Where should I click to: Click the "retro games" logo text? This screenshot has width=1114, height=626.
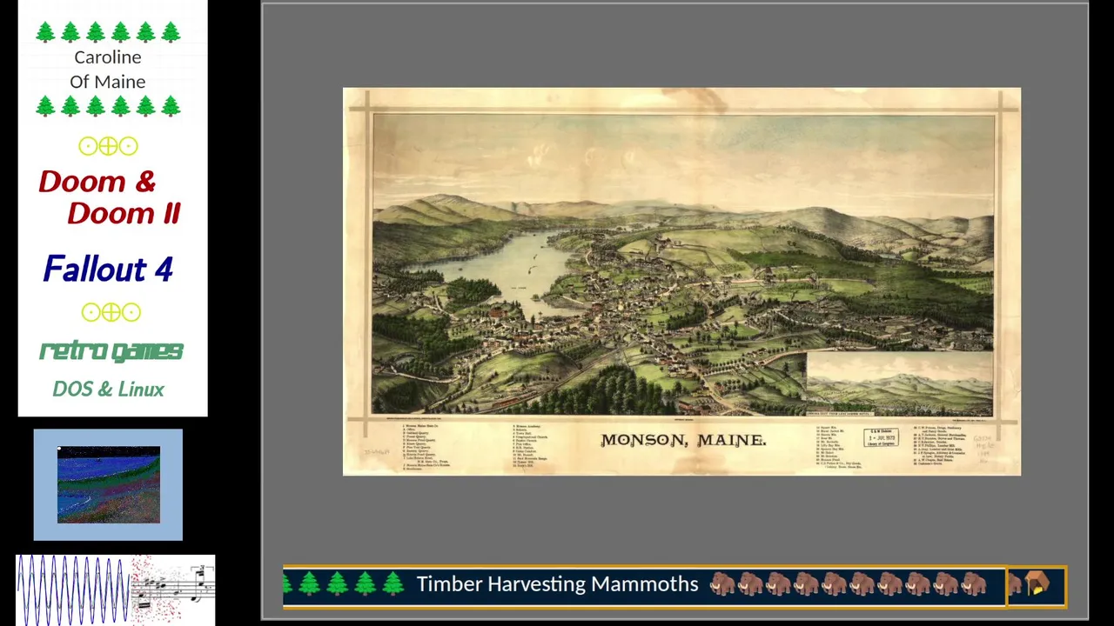pyautogui.click(x=111, y=350)
